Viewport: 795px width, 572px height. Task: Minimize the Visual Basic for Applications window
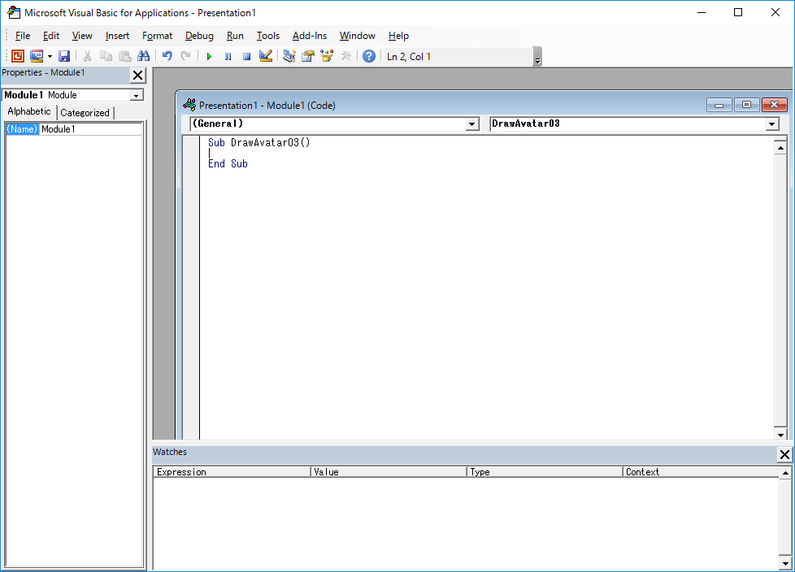tap(702, 12)
